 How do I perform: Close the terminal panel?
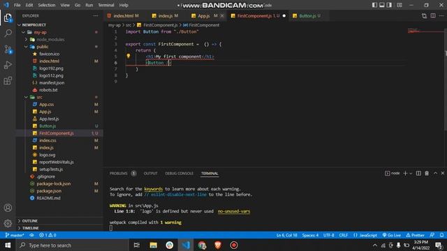(x=443, y=173)
